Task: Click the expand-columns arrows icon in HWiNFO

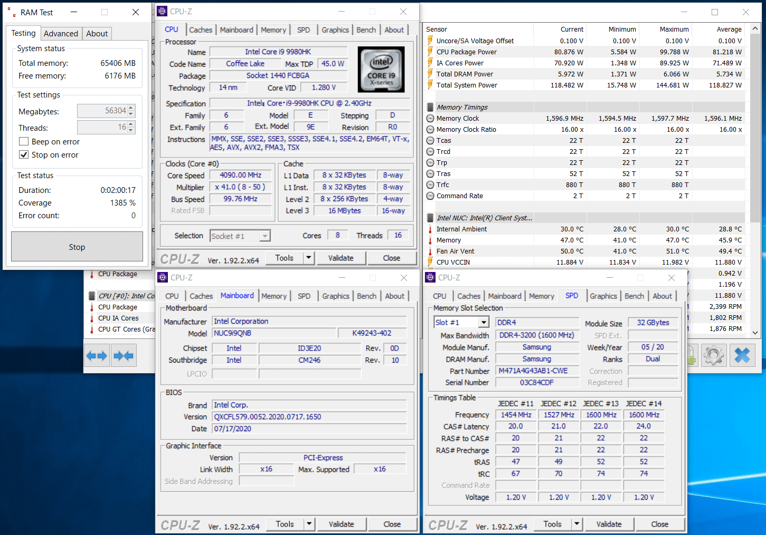Action: pyautogui.click(x=97, y=356)
